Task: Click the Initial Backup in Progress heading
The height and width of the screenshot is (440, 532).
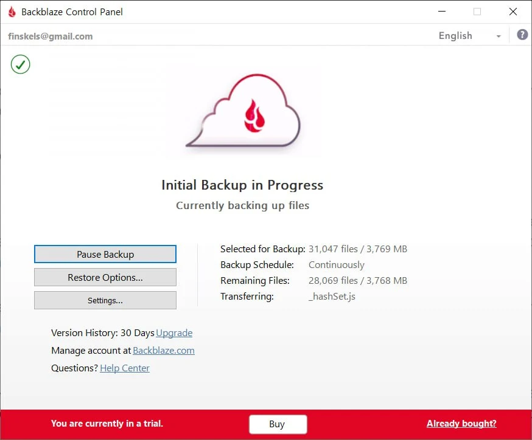Action: tap(242, 185)
